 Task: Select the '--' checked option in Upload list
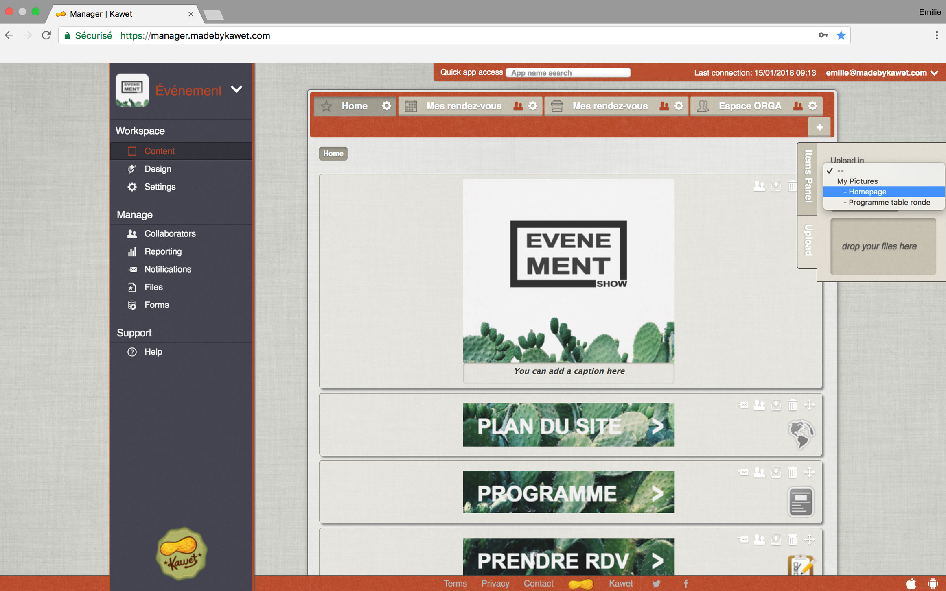point(841,171)
